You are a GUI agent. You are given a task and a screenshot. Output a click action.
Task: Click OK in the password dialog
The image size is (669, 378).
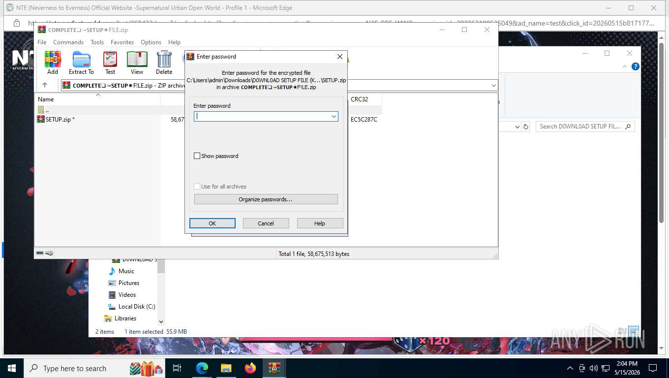click(213, 223)
